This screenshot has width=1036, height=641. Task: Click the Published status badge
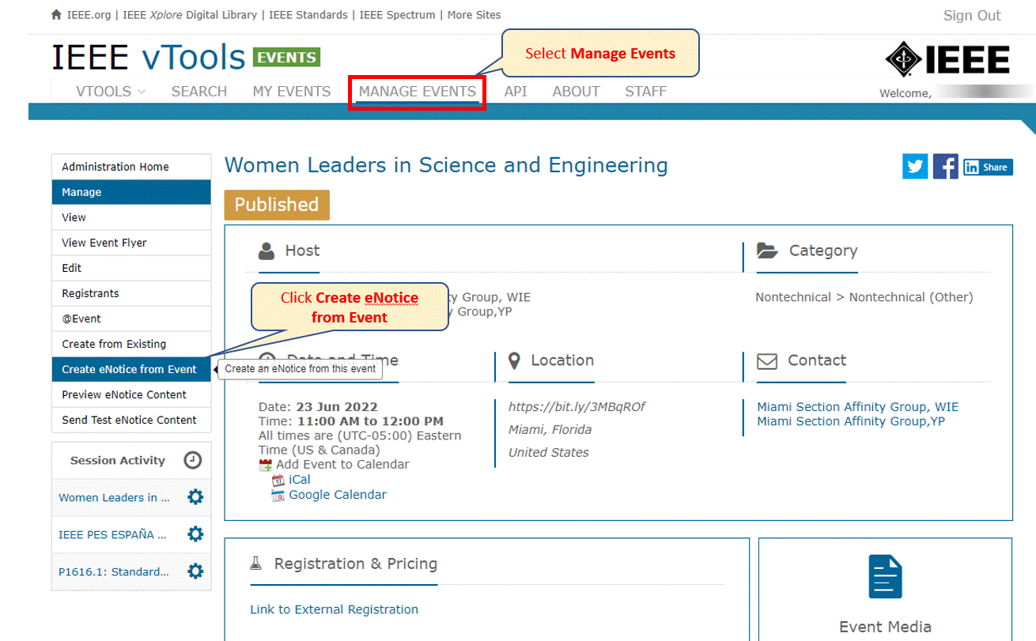point(277,205)
